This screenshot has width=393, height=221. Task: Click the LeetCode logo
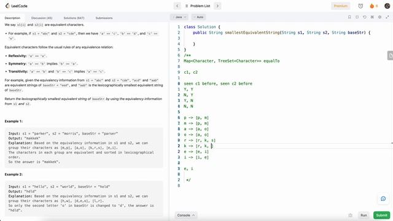17,6
